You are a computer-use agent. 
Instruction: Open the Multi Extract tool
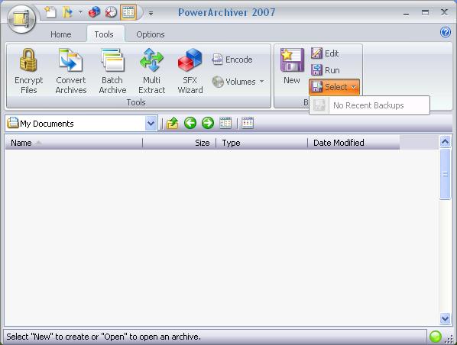(151, 71)
